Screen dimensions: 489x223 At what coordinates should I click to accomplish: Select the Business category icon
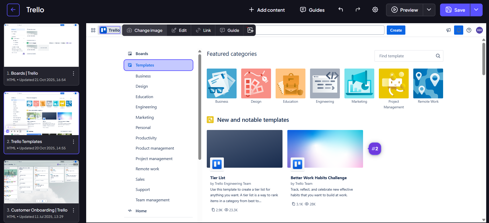click(x=222, y=83)
